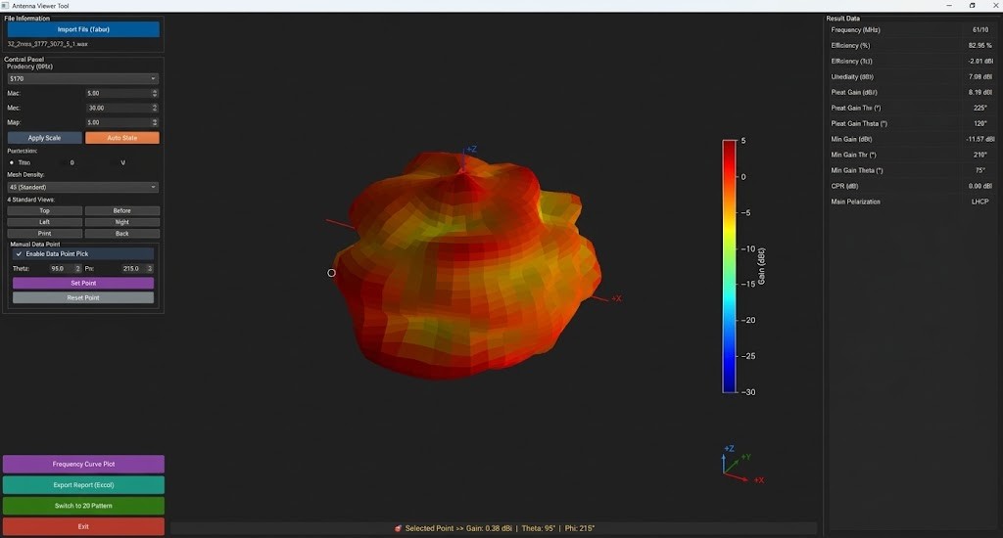The image size is (1003, 538).
Task: Switch to the Back standard view
Action: 122,233
